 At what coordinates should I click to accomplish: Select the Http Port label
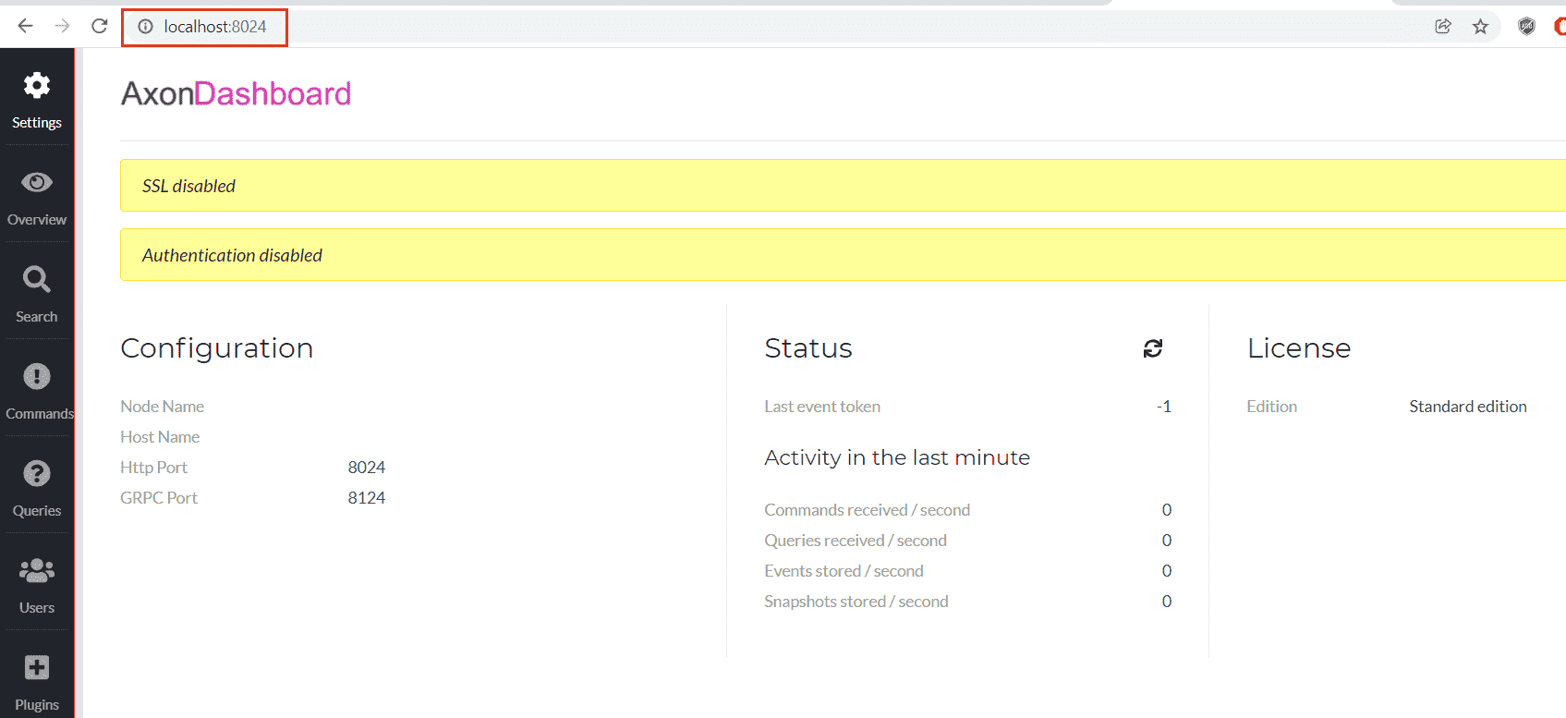coord(154,468)
